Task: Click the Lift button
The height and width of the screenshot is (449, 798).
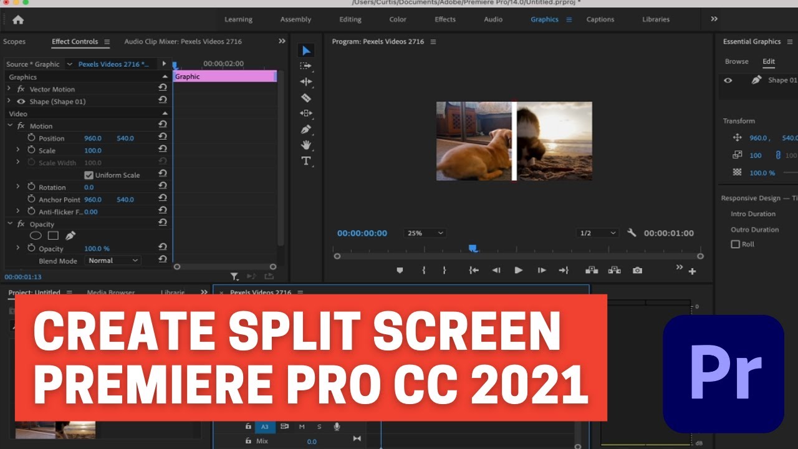Action: click(x=592, y=270)
